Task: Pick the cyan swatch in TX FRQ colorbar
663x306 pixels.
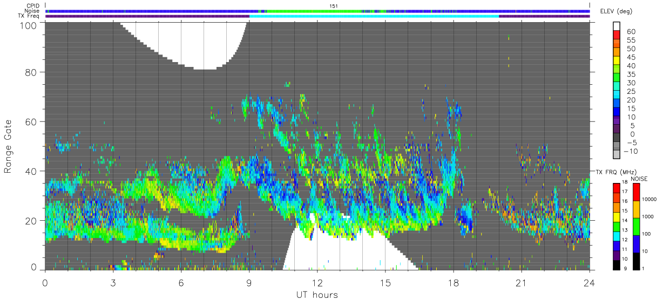Action: tap(617, 236)
